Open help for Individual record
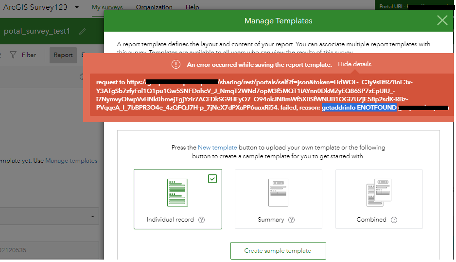The height and width of the screenshot is (262, 456). tap(201, 220)
